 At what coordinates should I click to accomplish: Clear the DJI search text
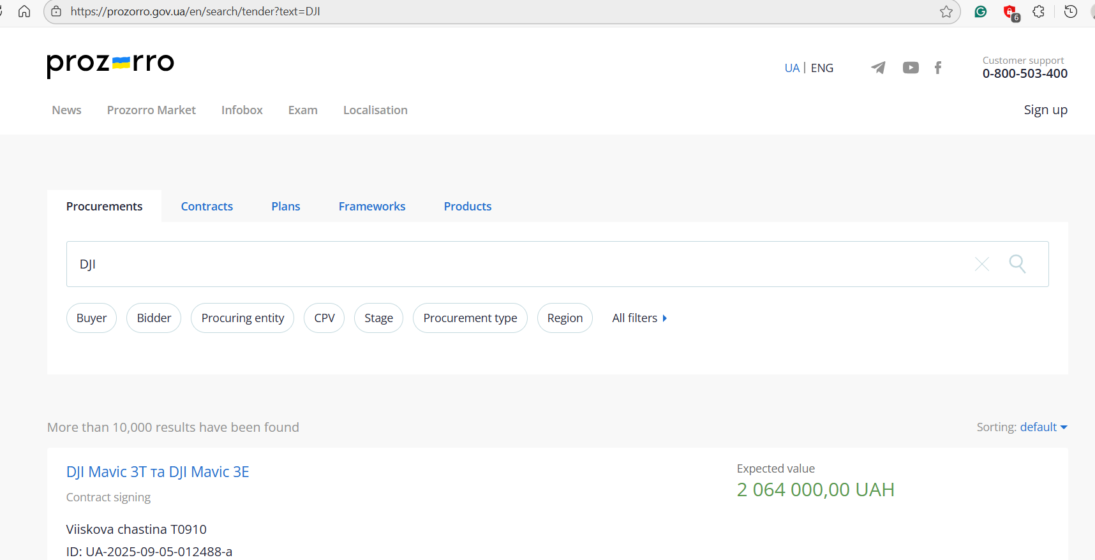(982, 264)
